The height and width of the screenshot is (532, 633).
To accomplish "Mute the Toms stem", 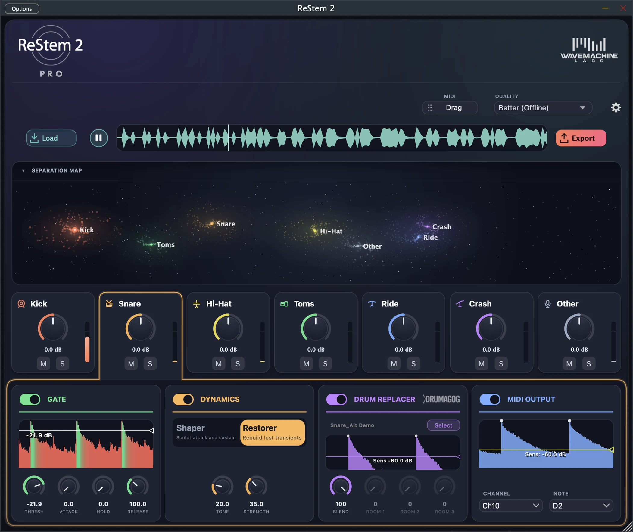I will (306, 364).
